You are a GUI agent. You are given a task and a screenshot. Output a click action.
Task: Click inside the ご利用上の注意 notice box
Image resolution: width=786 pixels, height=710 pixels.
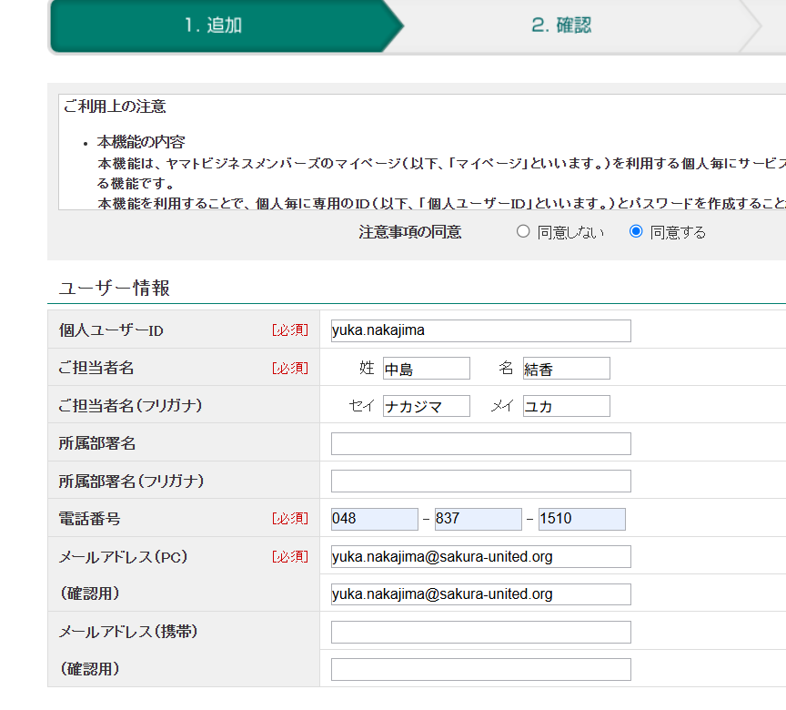418,155
